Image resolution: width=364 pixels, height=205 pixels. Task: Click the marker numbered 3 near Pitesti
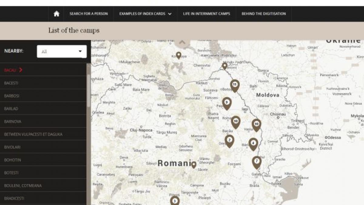174,201
